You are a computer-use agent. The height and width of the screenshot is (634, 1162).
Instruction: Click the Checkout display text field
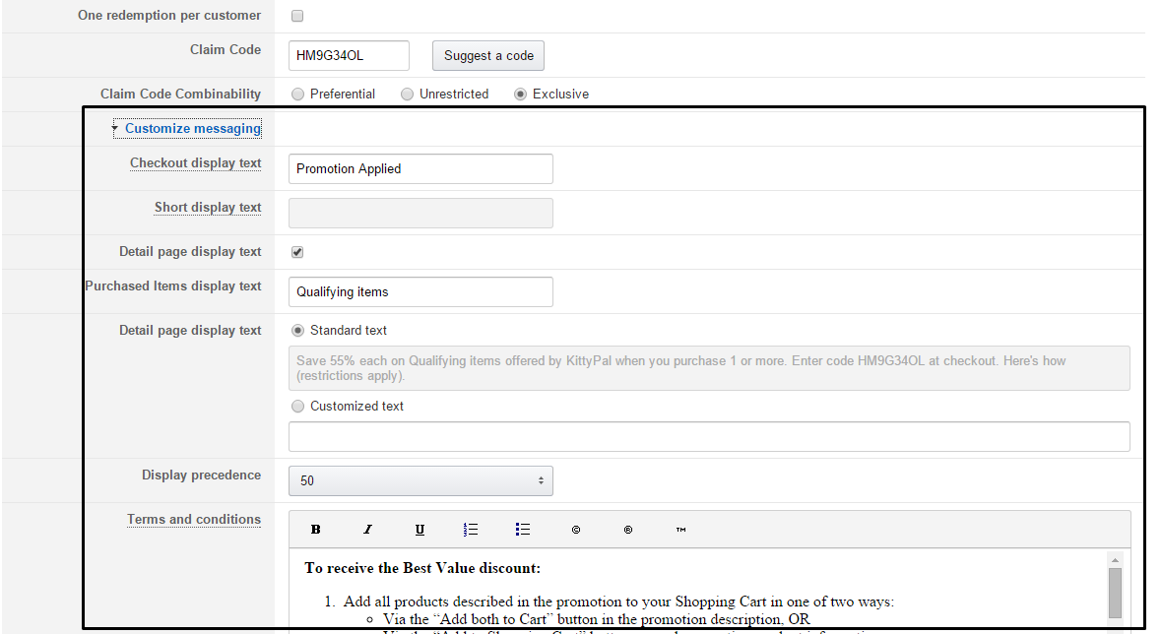click(x=420, y=169)
